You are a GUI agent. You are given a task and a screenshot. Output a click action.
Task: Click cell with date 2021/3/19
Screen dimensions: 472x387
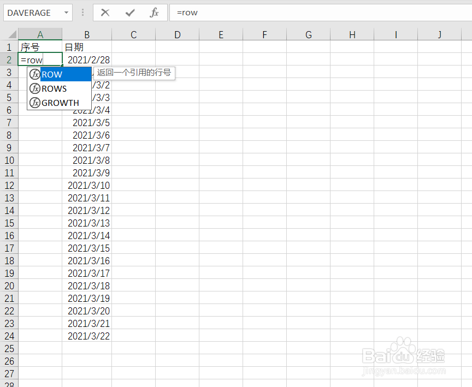87,298
